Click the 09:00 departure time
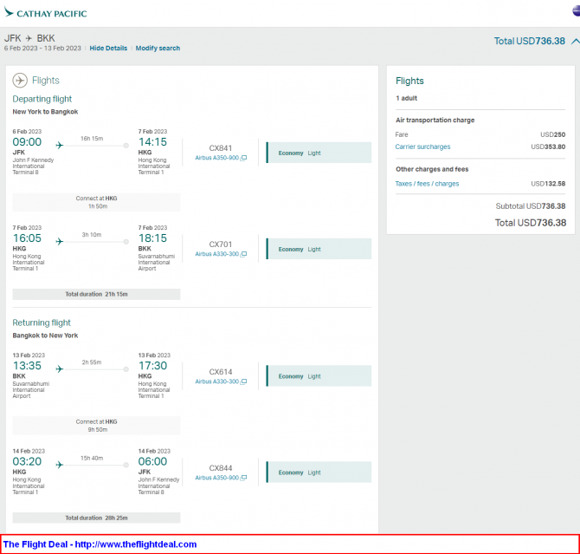 coord(27,142)
